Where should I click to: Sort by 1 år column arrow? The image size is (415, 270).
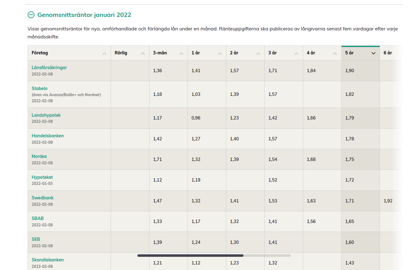pyautogui.click(x=219, y=53)
